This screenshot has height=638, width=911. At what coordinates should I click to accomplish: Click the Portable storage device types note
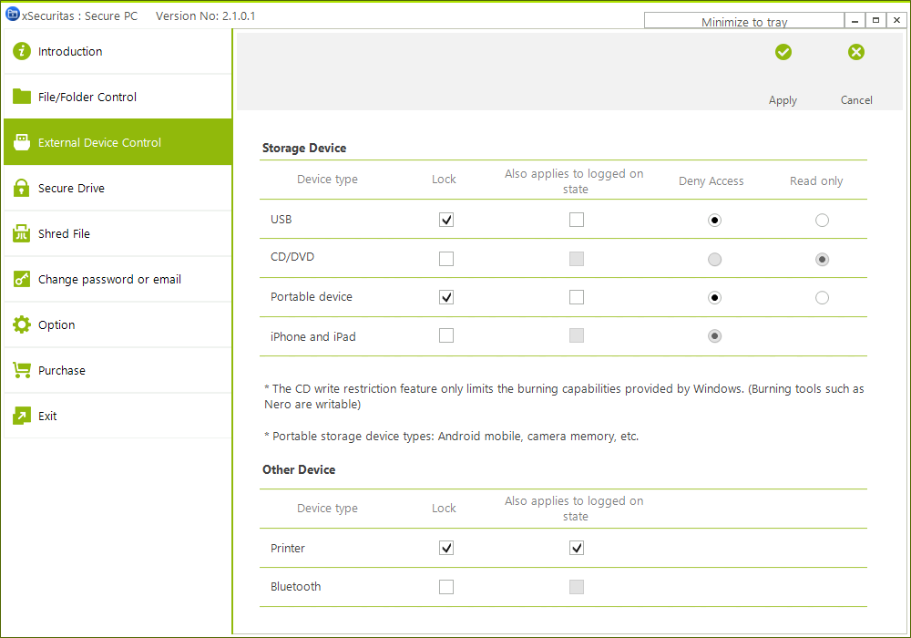point(452,437)
